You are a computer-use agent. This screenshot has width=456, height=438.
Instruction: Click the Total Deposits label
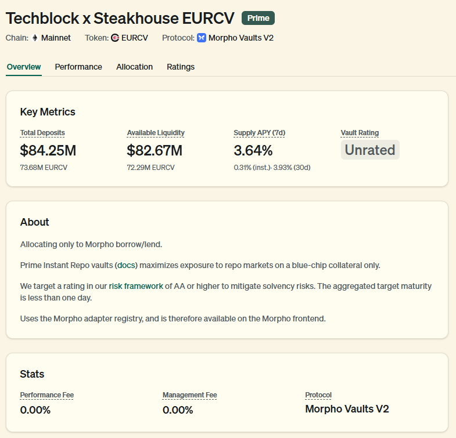pos(42,133)
